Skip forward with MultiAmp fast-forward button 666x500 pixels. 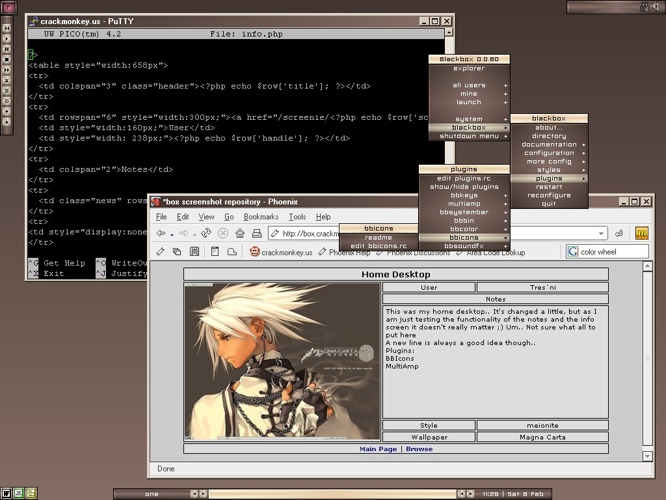click(7, 70)
